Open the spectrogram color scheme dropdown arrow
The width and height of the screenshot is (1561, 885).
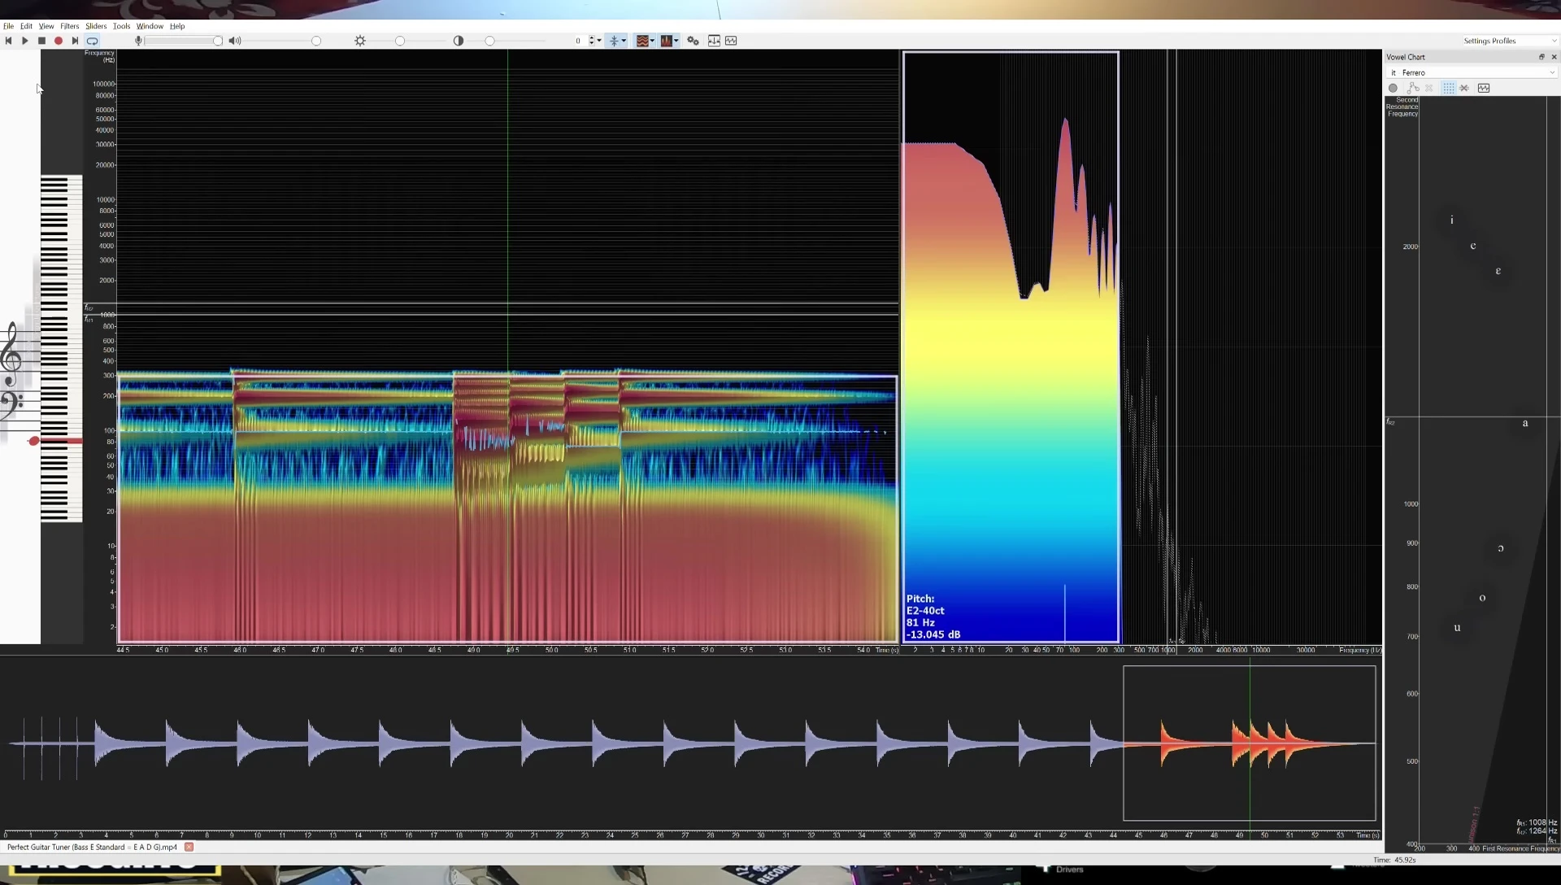652,41
